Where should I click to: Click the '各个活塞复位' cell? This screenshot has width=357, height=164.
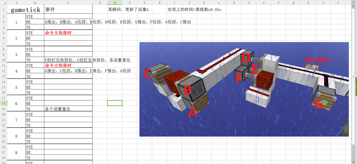coord(68,109)
